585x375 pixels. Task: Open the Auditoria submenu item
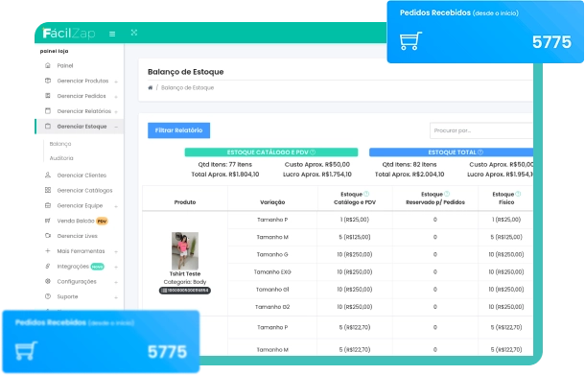61,158
